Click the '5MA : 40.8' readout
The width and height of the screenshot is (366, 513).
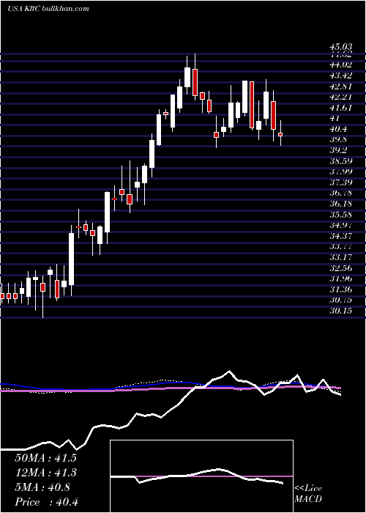pyautogui.click(x=42, y=487)
